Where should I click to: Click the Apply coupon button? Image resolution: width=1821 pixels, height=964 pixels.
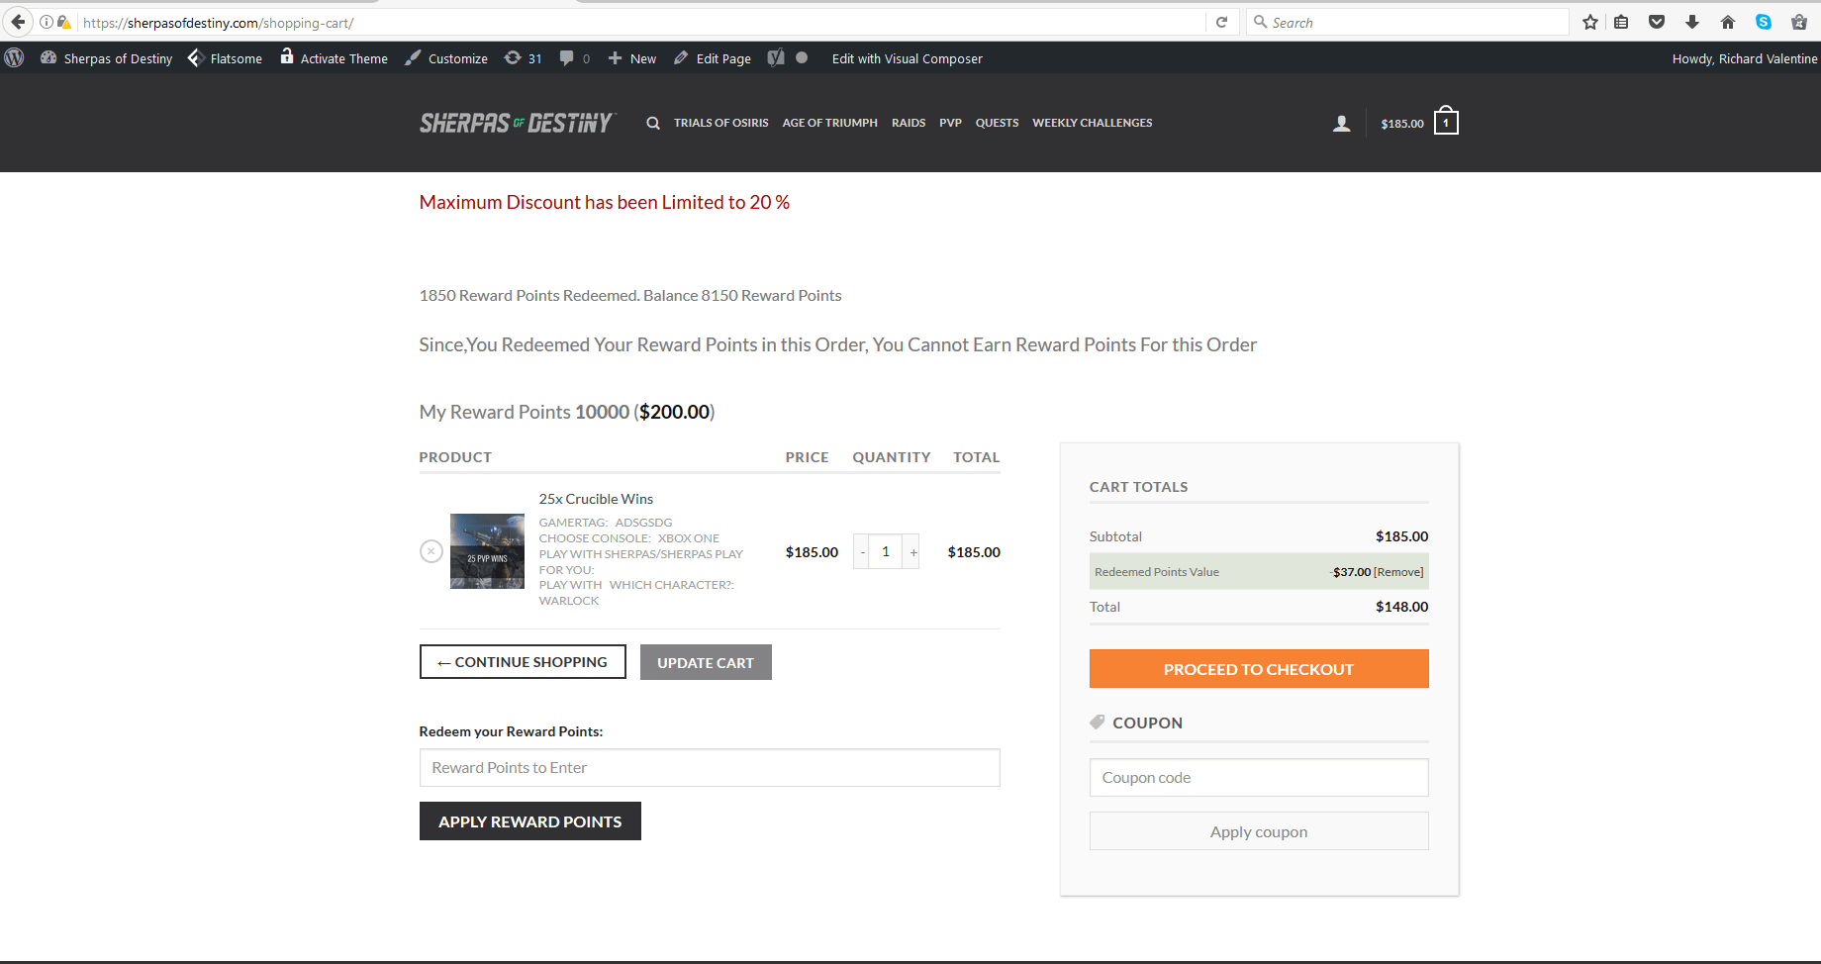click(x=1259, y=831)
